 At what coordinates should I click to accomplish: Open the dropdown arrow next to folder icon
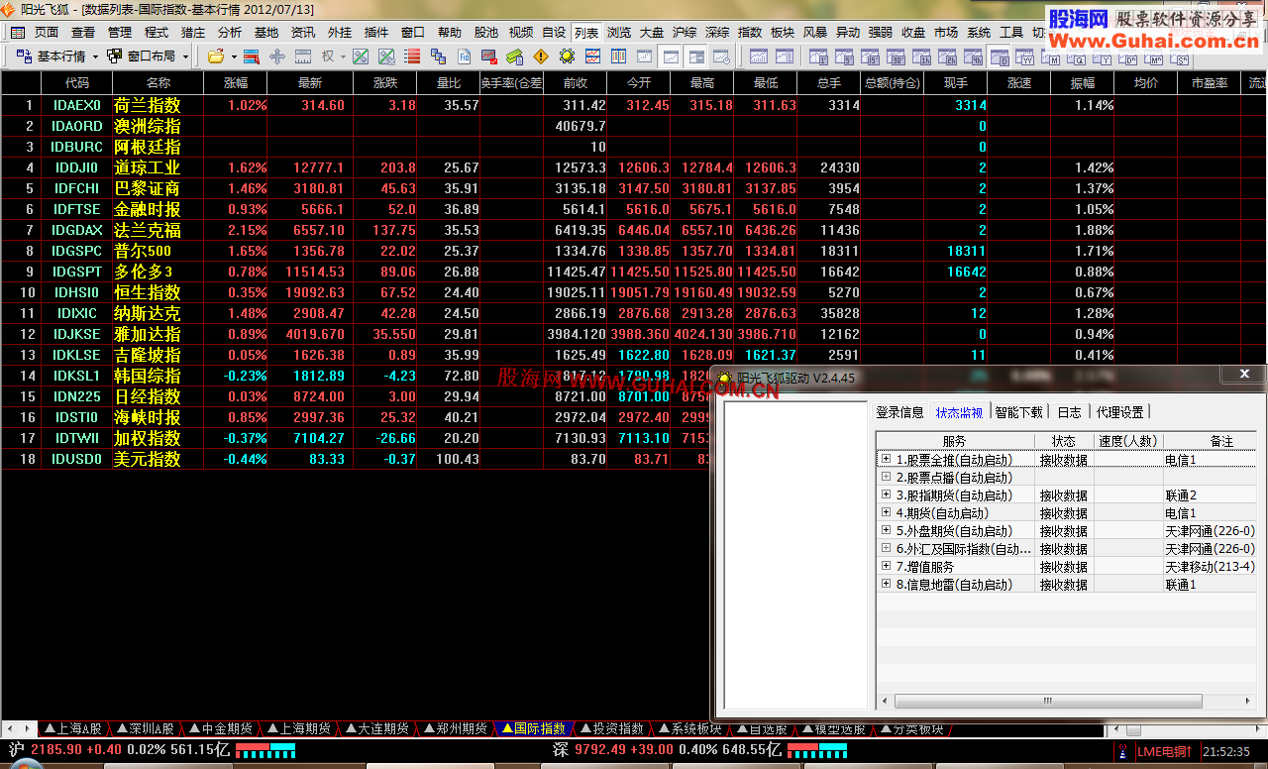pyautogui.click(x=234, y=56)
